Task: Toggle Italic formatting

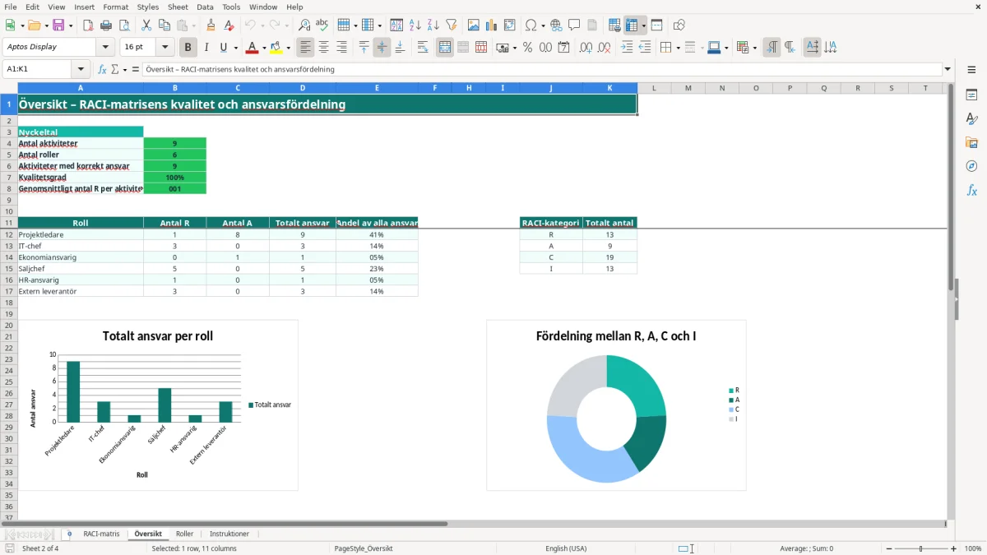Action: pyautogui.click(x=206, y=48)
